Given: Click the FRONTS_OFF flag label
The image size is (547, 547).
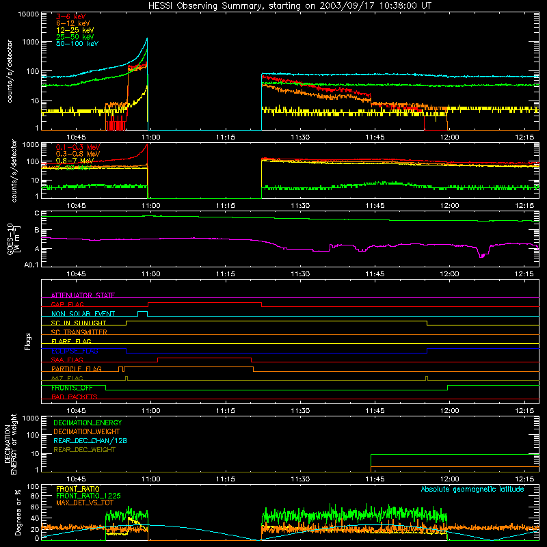Looking at the screenshot, I should pyautogui.click(x=72, y=388).
